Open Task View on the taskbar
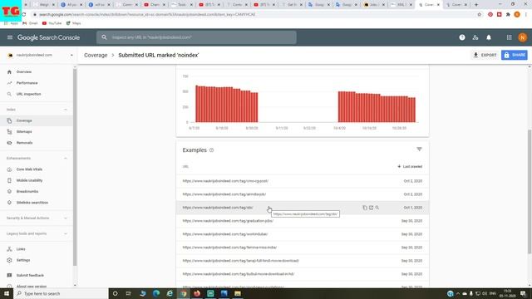The image size is (532, 299). click(128, 293)
